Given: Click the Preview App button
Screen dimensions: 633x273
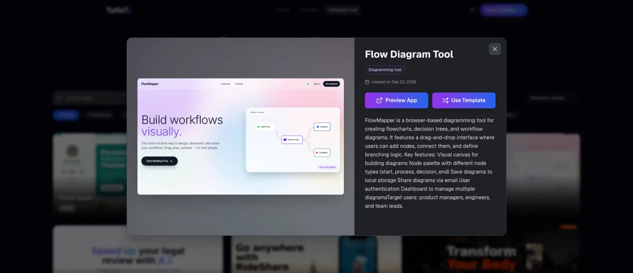Looking at the screenshot, I should [x=396, y=100].
